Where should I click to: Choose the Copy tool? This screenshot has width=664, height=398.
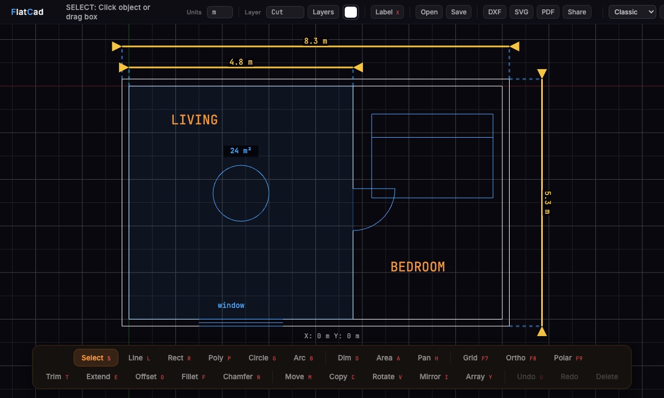point(342,376)
